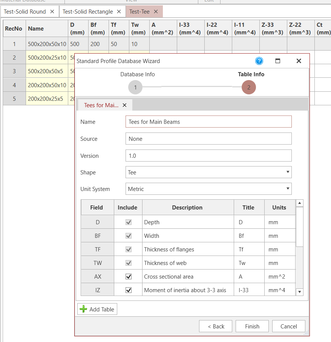Uncheck the AX field Include checkbox
331x342 pixels.
tap(128, 276)
